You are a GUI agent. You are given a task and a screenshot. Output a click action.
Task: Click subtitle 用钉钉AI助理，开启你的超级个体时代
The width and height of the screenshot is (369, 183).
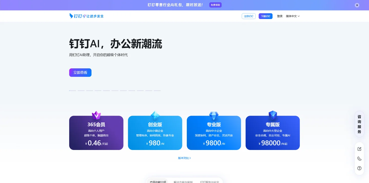pyautogui.click(x=98, y=55)
